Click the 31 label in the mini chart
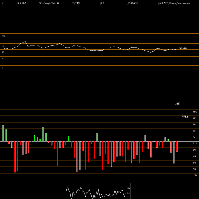This screenshot has width=199, height=199. [128, 189]
